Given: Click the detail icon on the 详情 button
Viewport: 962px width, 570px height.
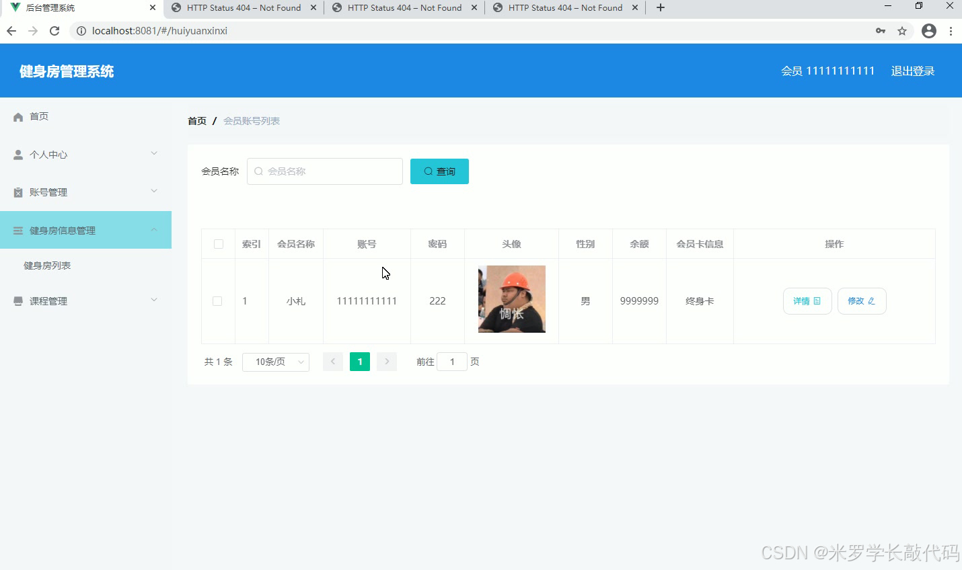Looking at the screenshot, I should pos(818,301).
